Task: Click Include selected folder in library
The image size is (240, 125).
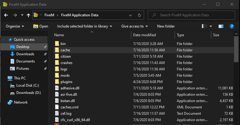Action: 84,26
